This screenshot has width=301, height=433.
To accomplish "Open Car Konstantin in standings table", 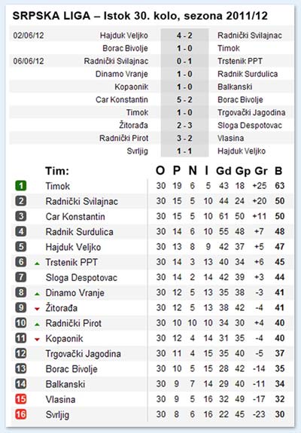I will point(75,217).
